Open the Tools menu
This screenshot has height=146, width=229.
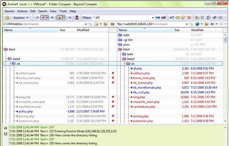point(63,11)
